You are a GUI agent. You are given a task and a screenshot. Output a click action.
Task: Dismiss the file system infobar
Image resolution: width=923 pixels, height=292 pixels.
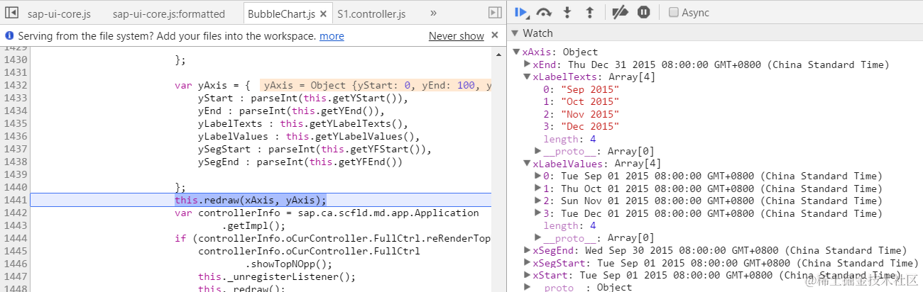click(x=496, y=35)
